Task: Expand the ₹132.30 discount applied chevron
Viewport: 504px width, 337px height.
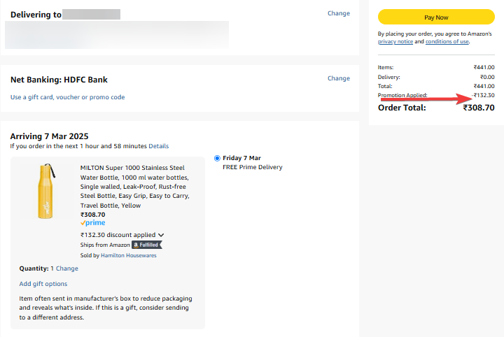Action: pos(161,235)
